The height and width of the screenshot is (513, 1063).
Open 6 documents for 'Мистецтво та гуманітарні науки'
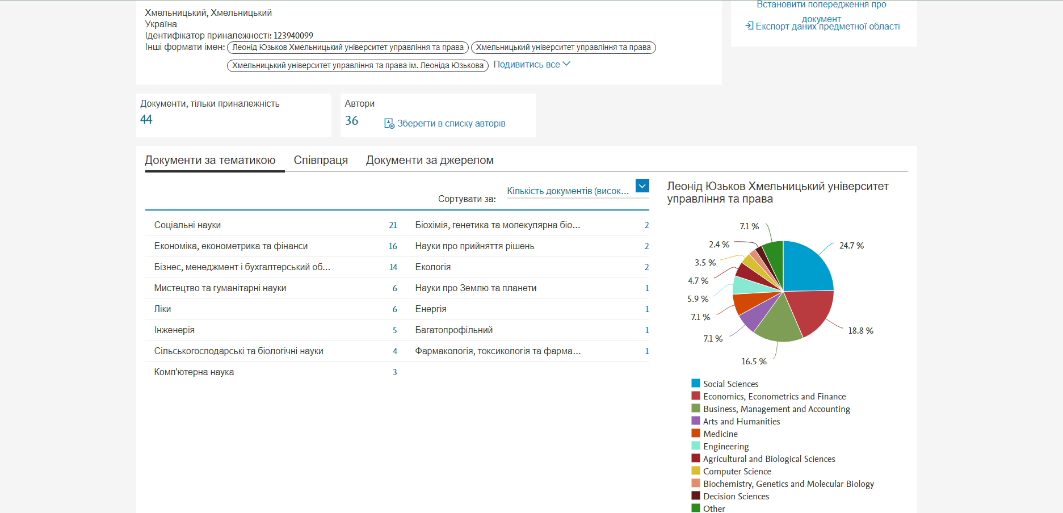click(x=394, y=288)
